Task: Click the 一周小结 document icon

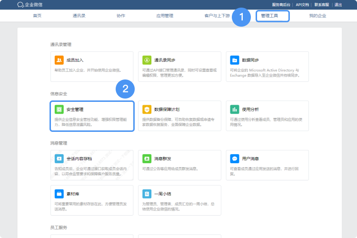Action: tap(147, 194)
